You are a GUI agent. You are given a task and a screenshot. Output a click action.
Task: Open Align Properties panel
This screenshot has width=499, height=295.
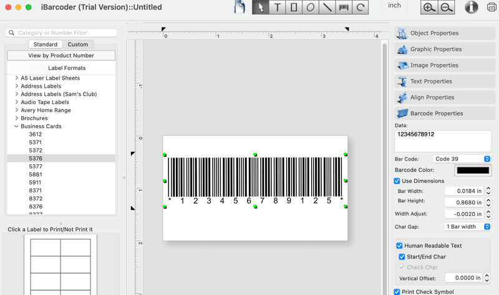445,98
